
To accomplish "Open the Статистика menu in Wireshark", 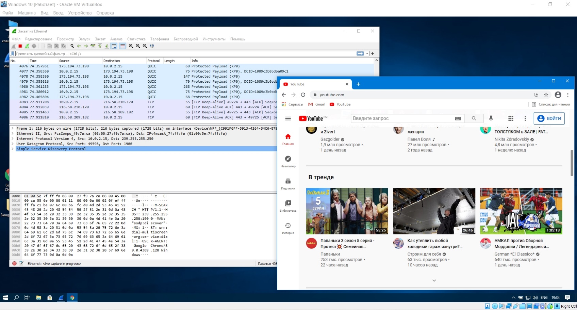I will 136,39.
